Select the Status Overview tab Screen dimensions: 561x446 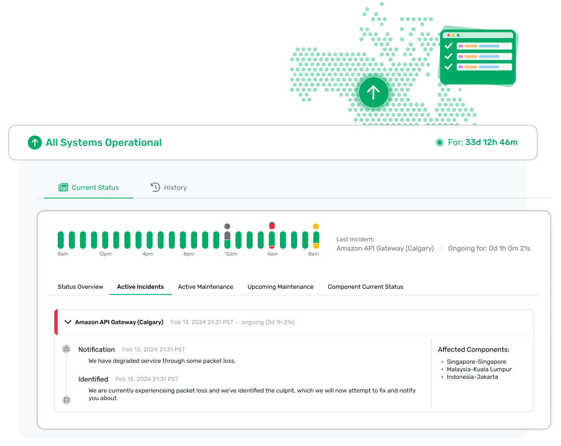(80, 287)
